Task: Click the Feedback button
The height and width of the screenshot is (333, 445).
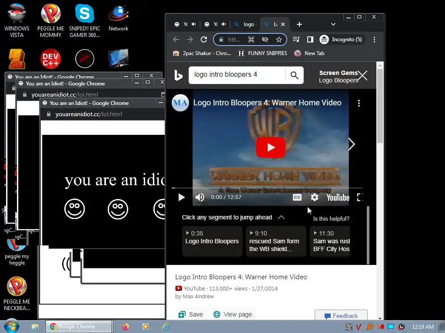Action: pos(341,316)
